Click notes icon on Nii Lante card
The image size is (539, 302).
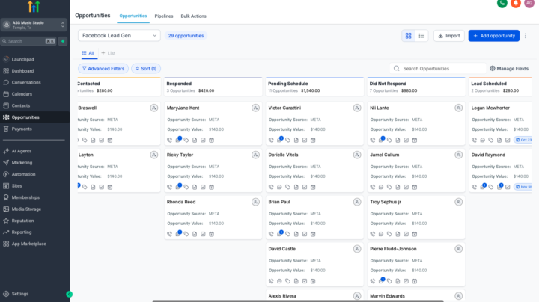click(397, 140)
